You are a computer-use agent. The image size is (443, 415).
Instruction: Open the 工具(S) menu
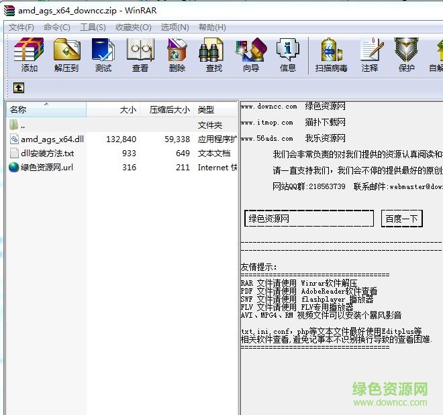point(93,27)
